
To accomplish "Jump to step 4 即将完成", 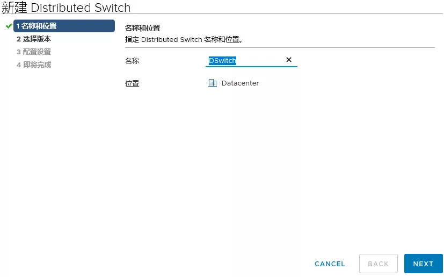I will click(33, 65).
